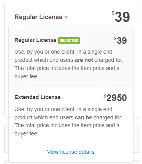Click the dollar sign of header price
Image resolution: width=142 pixels, height=164 pixels.
[113, 13]
